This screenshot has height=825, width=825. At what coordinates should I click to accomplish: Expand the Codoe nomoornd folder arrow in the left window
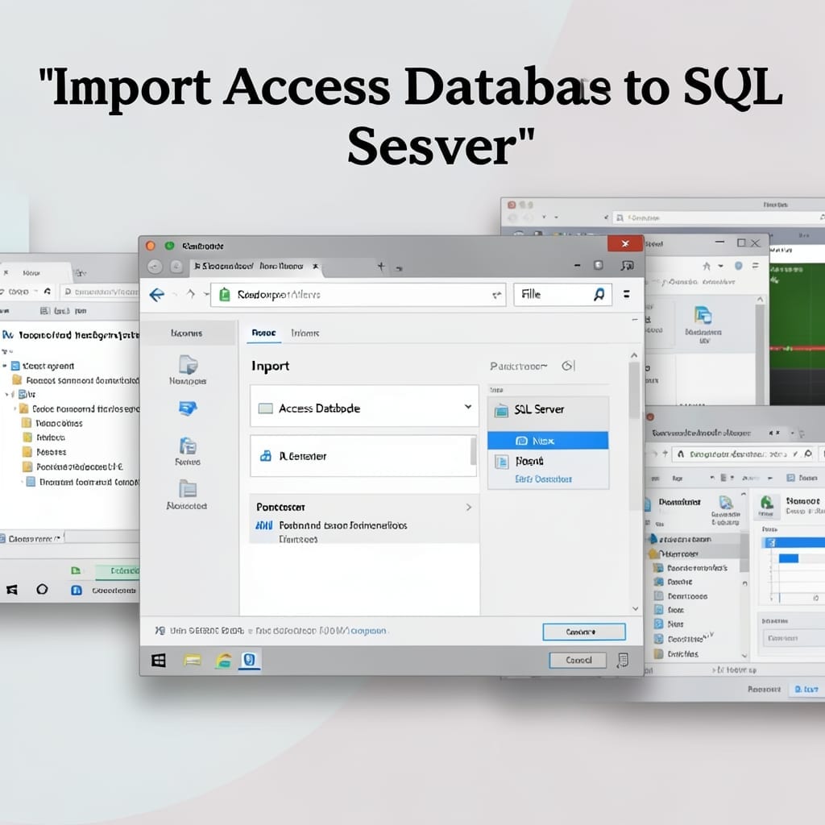click(15, 408)
